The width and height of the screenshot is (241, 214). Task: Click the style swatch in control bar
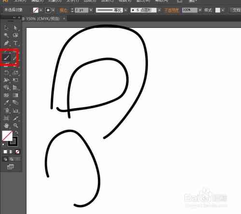click(x=218, y=10)
